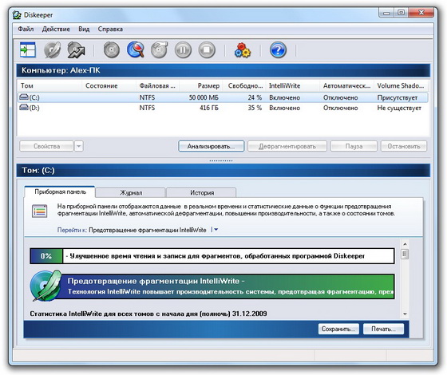Sort by the Том column header
The height and width of the screenshot is (375, 447).
click(49, 86)
